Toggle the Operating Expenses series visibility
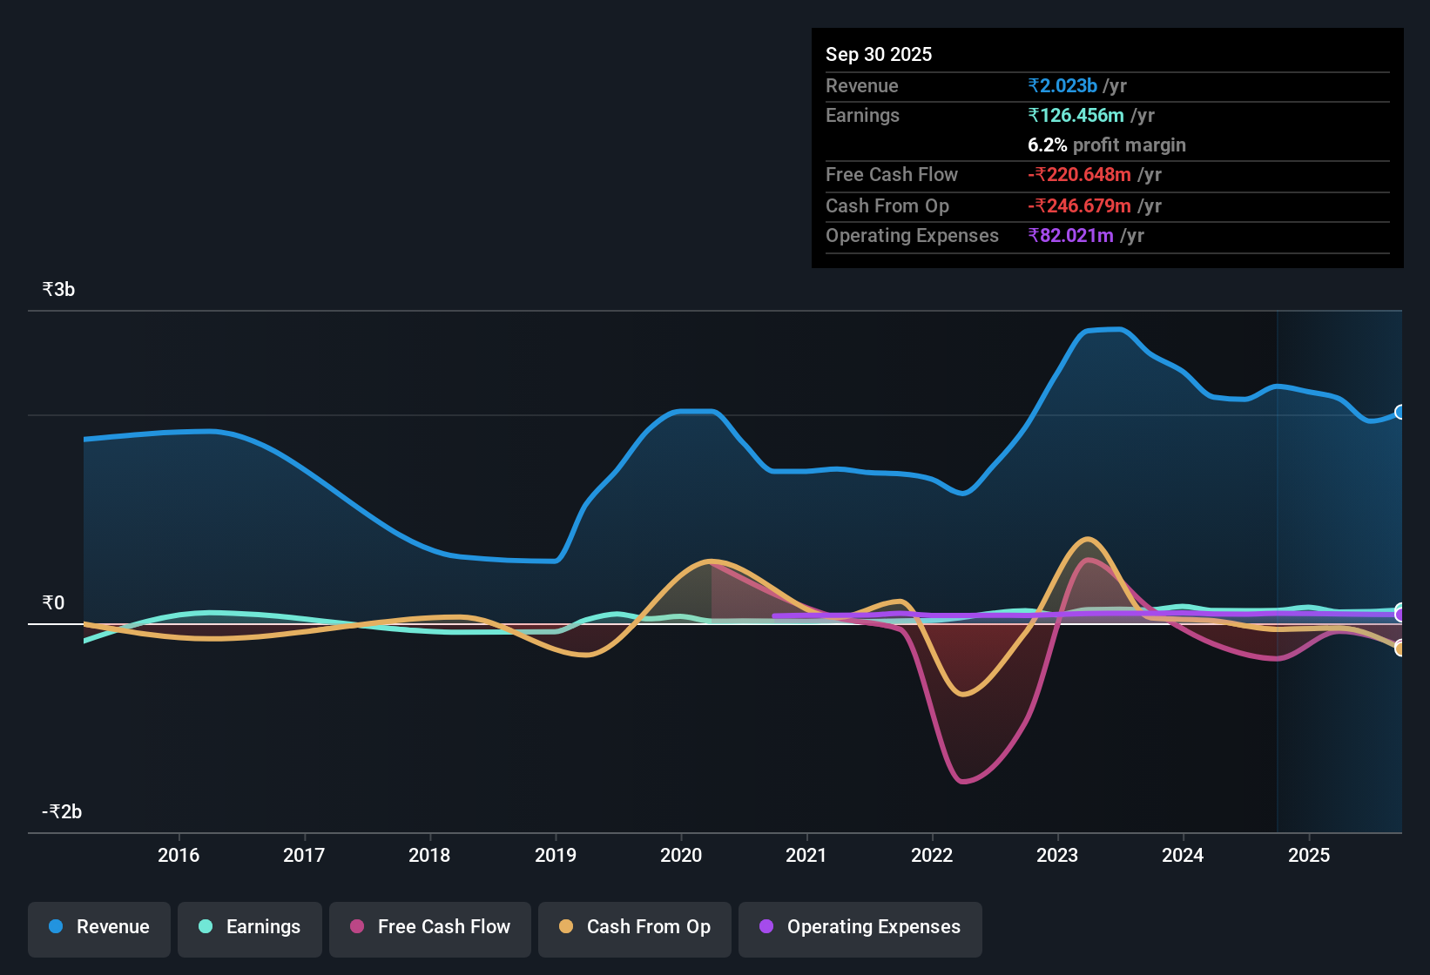 coord(860,927)
